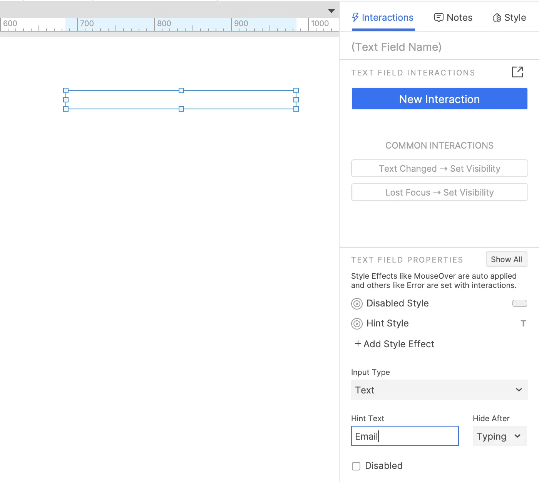Click the Disabled Style preview swatch
539x482 pixels.
pos(519,303)
